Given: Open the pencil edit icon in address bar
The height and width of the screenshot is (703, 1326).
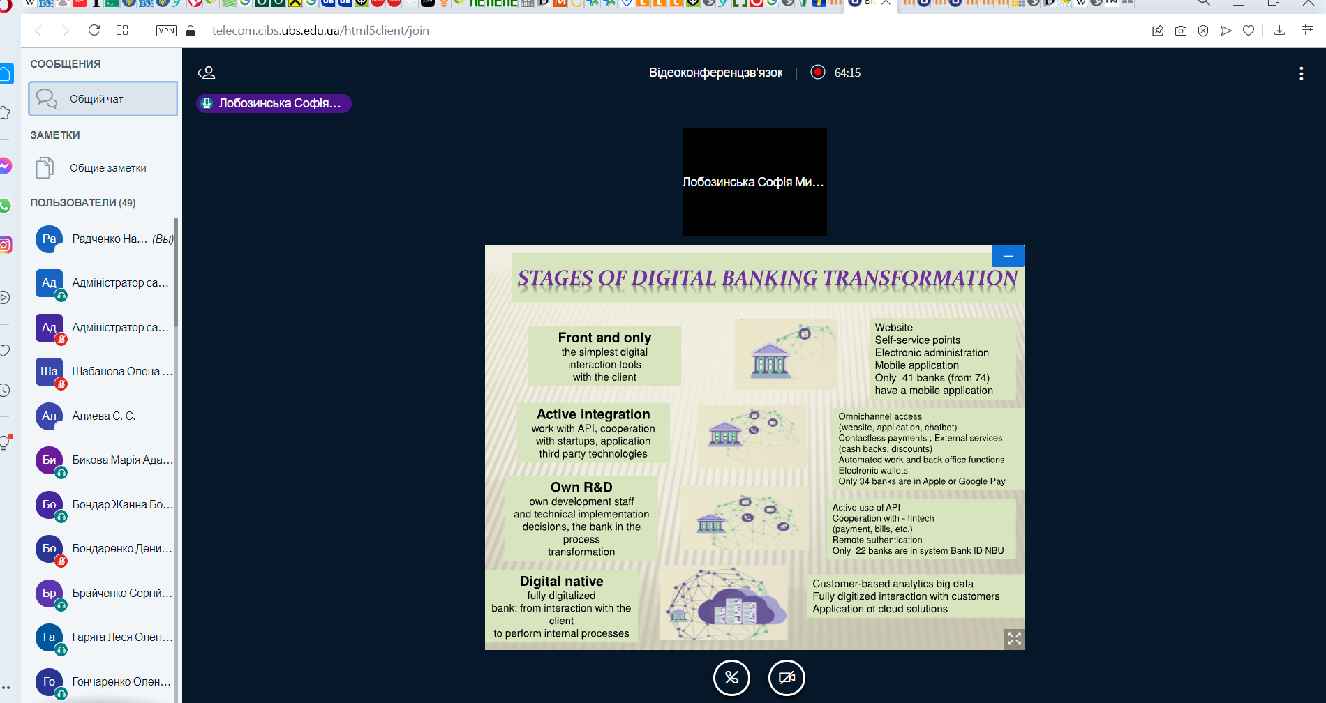Looking at the screenshot, I should [1158, 31].
